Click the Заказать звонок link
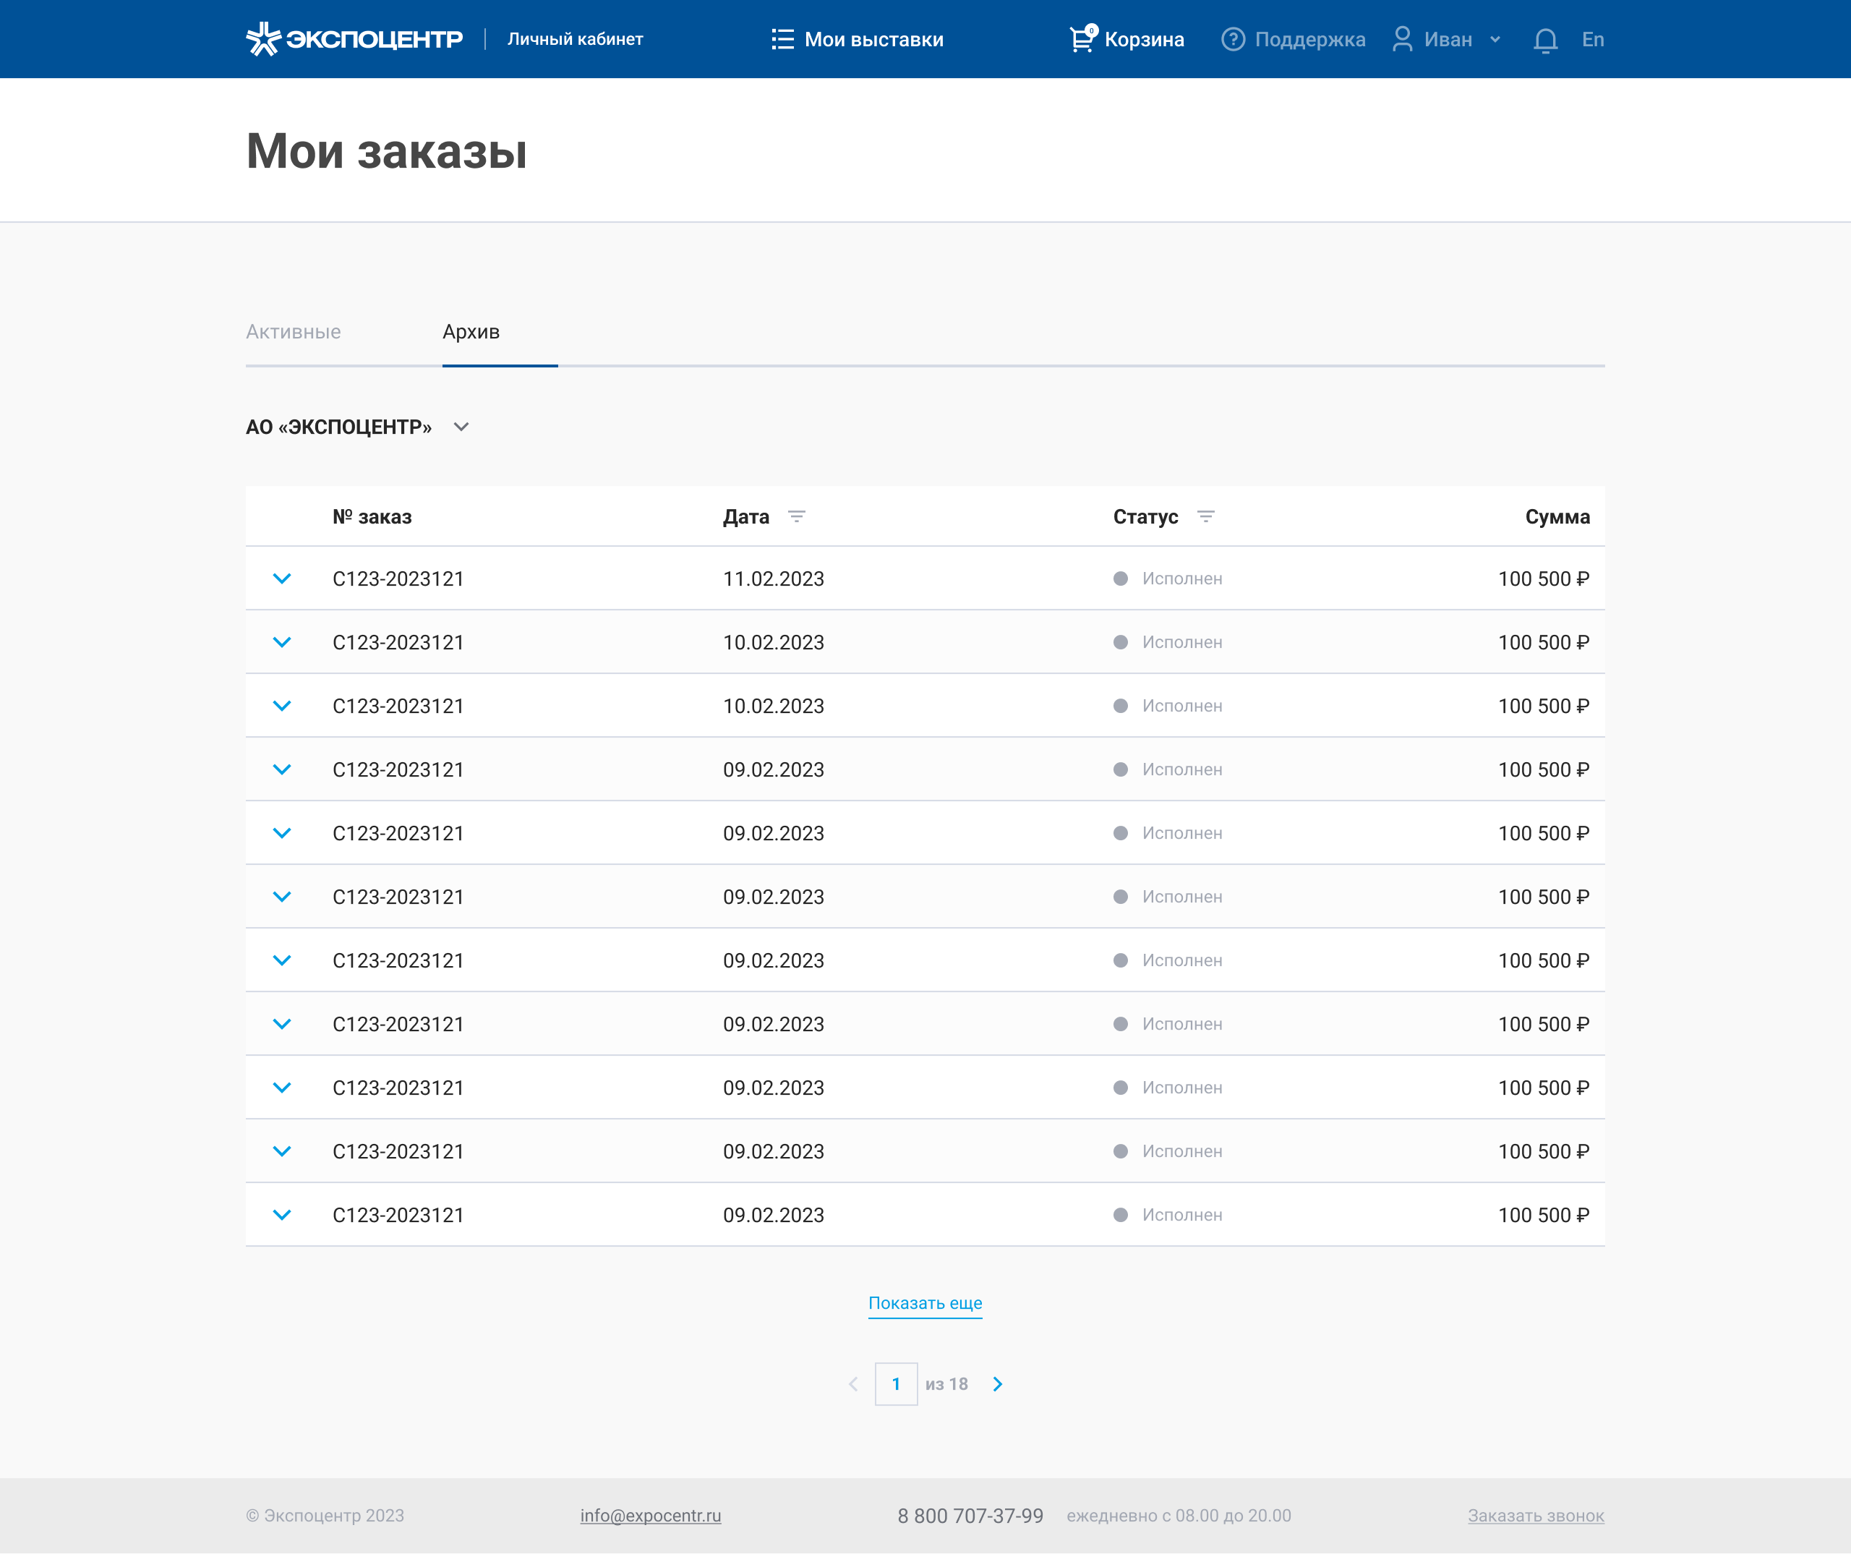The height and width of the screenshot is (1554, 1851). click(x=1536, y=1515)
